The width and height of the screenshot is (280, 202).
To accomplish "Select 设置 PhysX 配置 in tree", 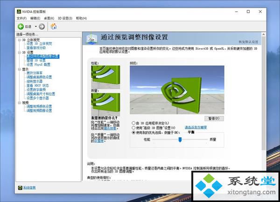I will coord(38,64).
